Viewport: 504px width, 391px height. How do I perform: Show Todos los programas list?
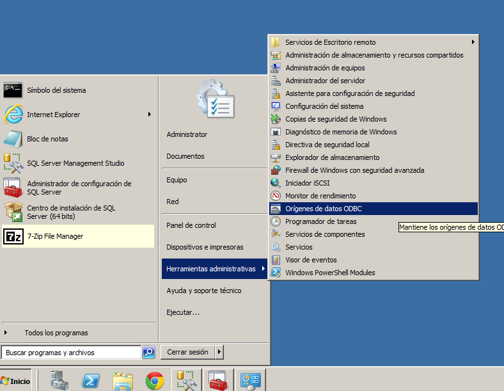(x=56, y=333)
